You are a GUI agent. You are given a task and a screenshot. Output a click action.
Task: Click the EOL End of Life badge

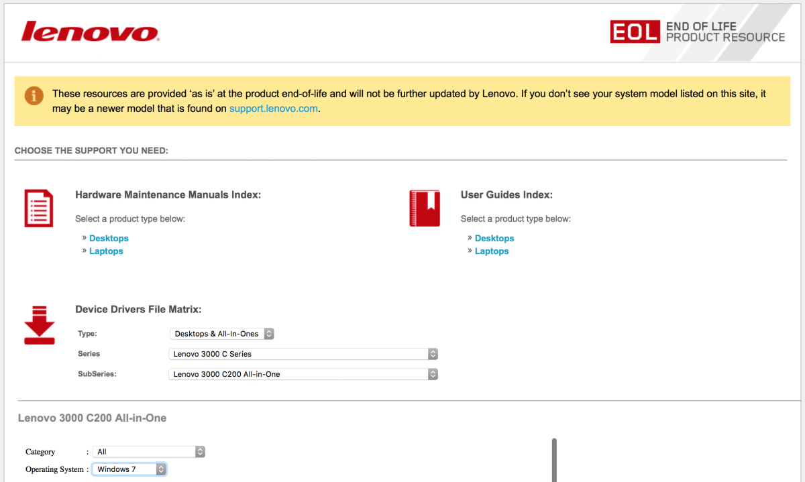pyautogui.click(x=698, y=32)
